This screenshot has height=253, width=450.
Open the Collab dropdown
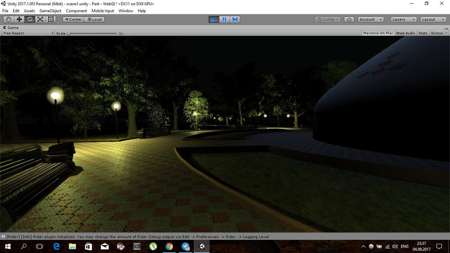pos(328,19)
